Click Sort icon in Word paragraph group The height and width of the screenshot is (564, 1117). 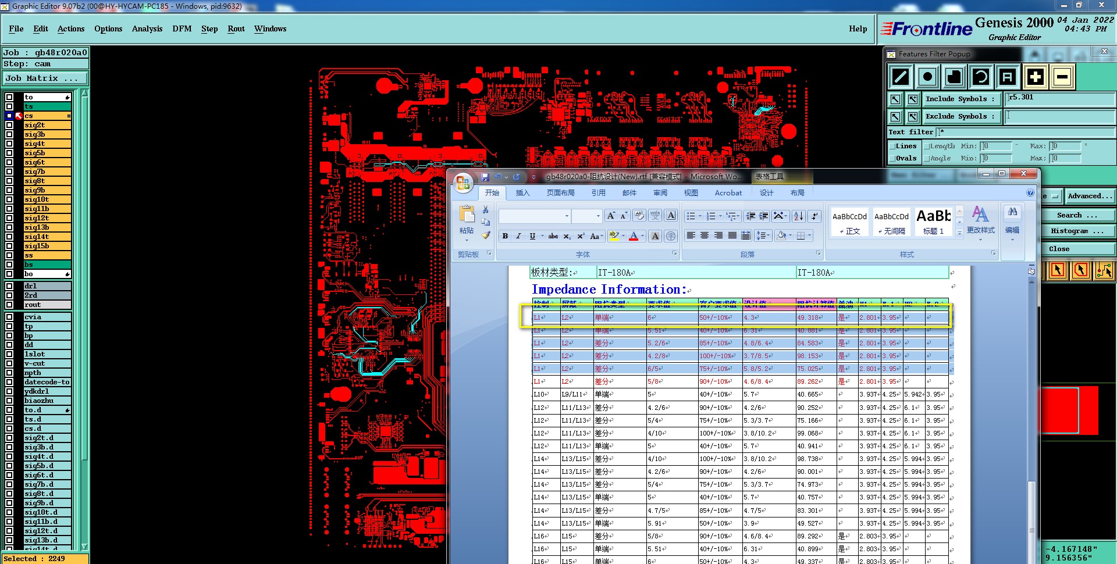(798, 216)
